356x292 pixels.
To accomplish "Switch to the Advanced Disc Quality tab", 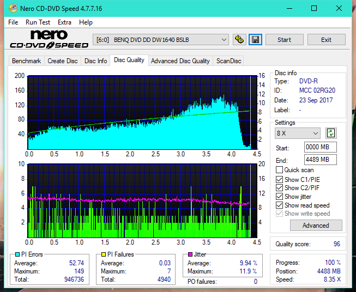I will point(180,61).
